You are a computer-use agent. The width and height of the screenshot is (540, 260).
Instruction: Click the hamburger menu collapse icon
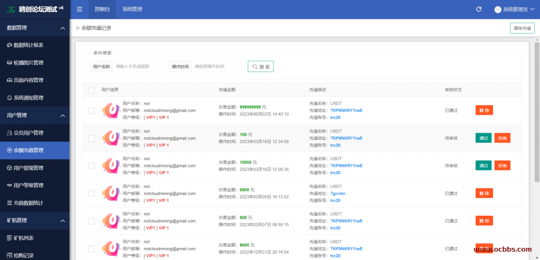point(80,9)
